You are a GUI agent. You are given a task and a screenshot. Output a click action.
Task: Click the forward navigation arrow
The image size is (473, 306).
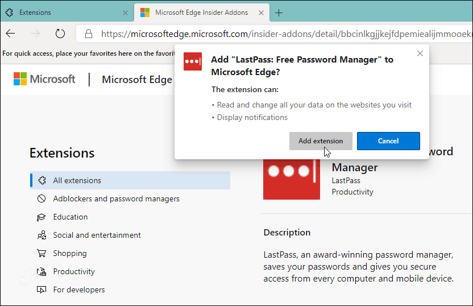(35, 34)
